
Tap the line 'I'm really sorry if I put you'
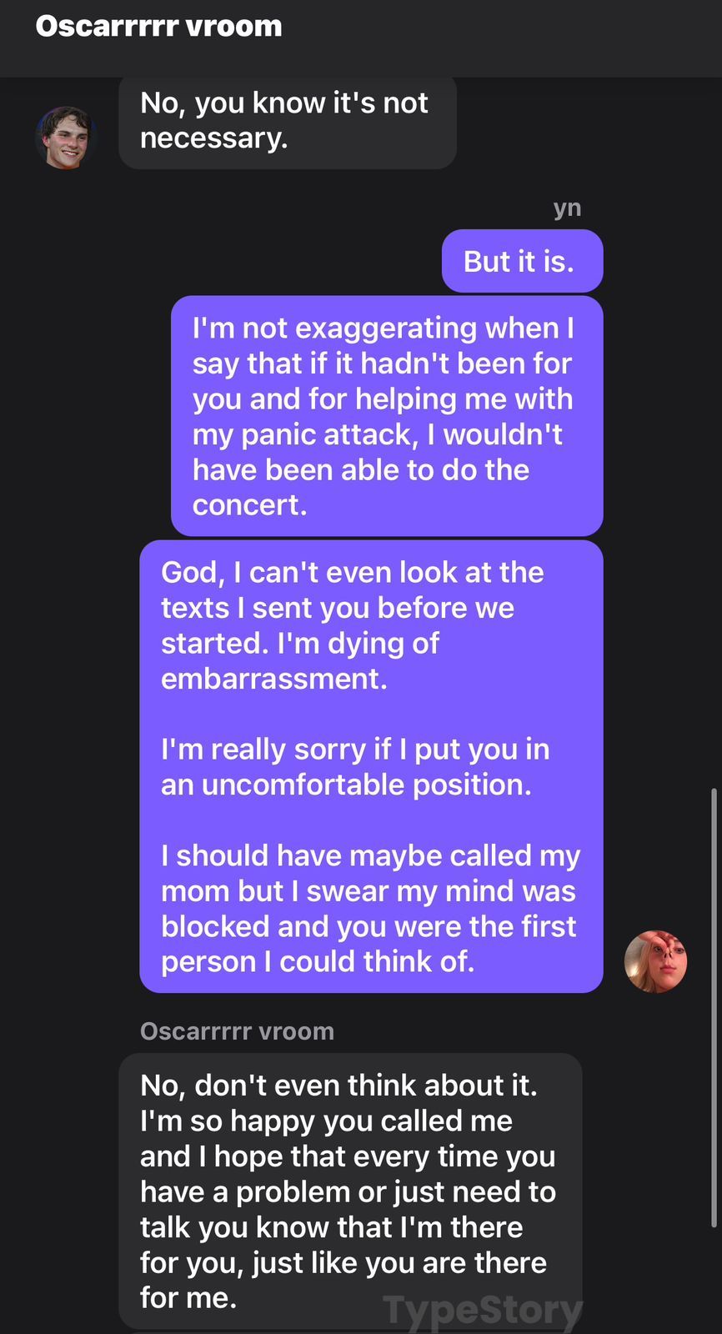[x=355, y=749]
